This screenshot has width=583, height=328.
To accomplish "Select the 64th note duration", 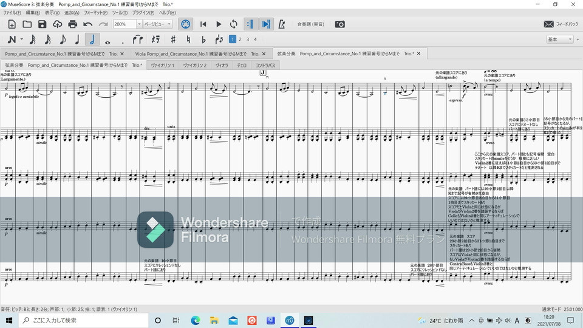I will 33,39.
